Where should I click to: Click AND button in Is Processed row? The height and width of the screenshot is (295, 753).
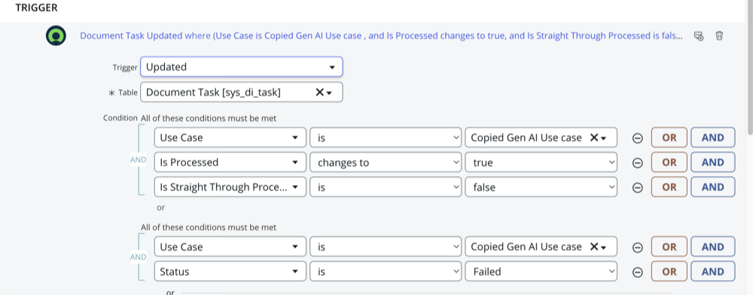coord(712,163)
